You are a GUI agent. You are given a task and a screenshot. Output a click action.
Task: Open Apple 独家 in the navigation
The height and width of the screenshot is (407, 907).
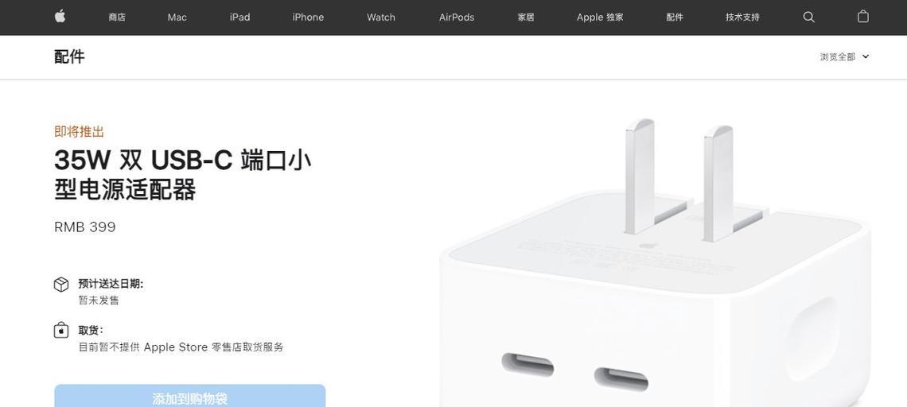[600, 17]
